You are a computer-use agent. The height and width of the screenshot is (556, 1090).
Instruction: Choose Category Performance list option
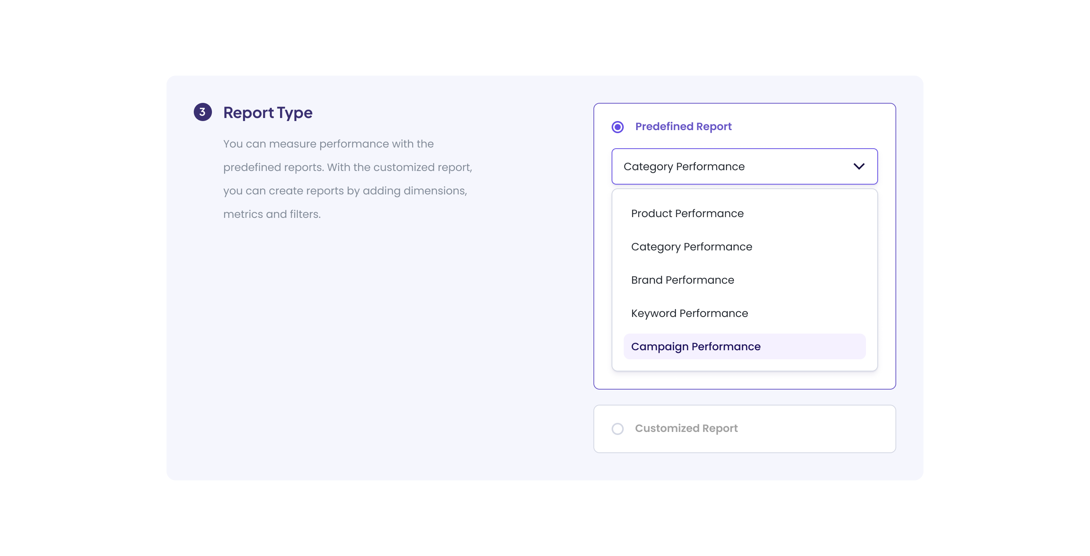tap(691, 247)
